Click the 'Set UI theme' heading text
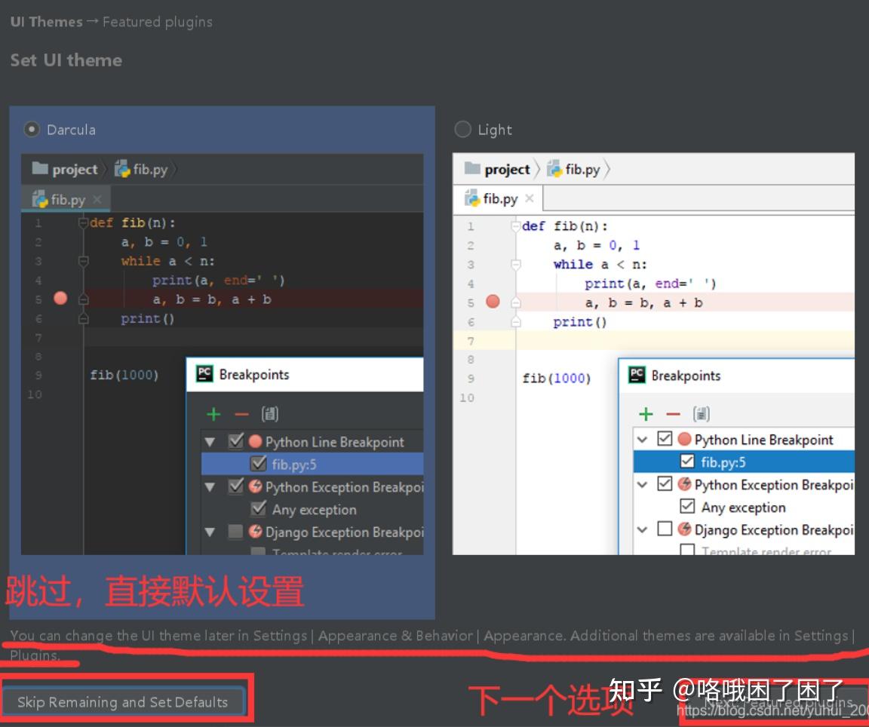 [66, 60]
